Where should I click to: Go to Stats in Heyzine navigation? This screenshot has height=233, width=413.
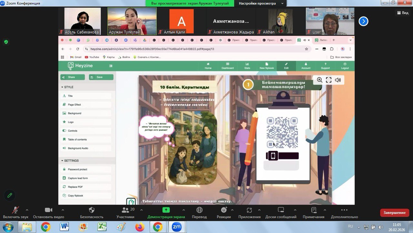247,66
